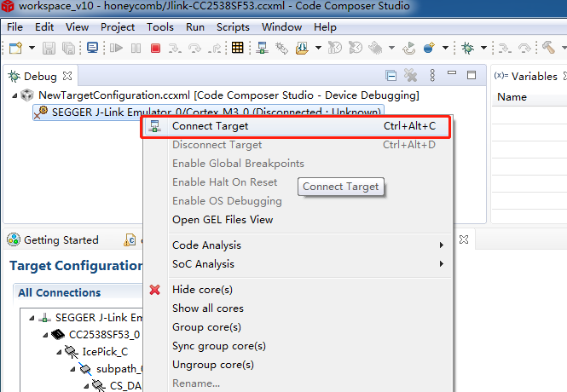Choose Group core(s) menu item
Image resolution: width=567 pixels, height=392 pixels.
tap(207, 327)
